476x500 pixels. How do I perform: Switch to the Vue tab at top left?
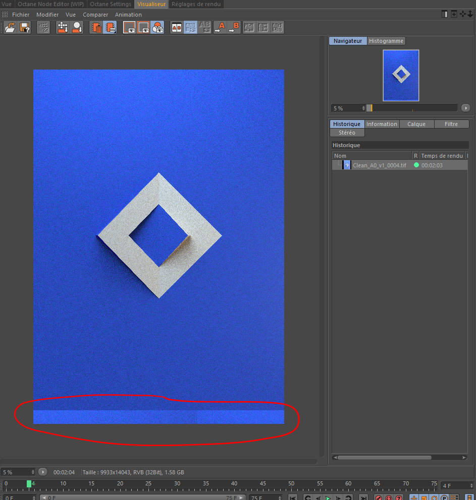(x=7, y=4)
